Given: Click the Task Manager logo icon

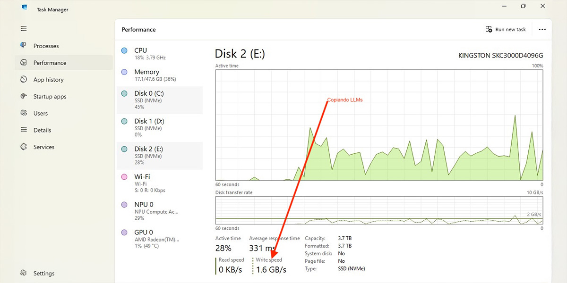Looking at the screenshot, I should [x=24, y=7].
